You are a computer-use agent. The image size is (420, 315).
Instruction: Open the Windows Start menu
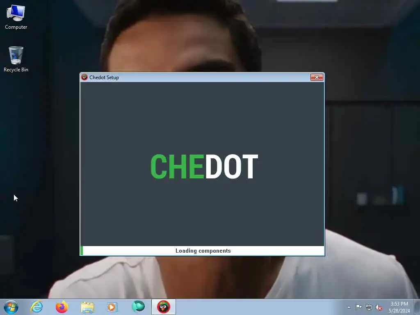(x=11, y=307)
